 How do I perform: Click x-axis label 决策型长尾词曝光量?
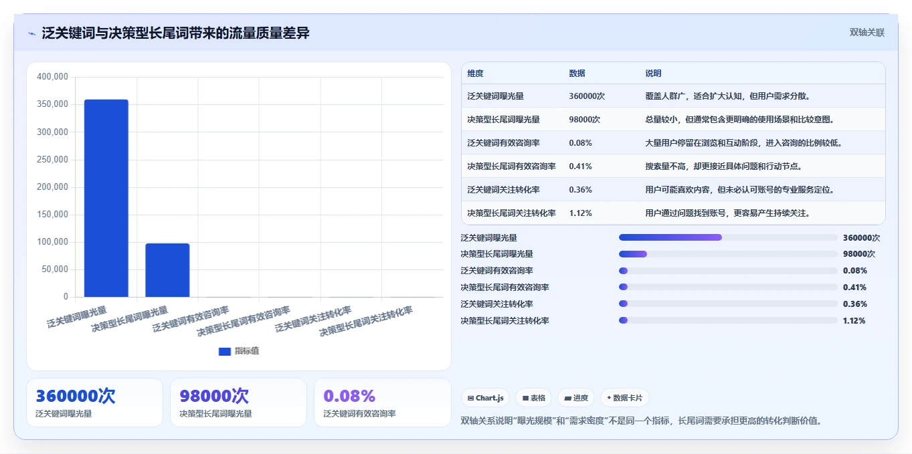pos(130,320)
